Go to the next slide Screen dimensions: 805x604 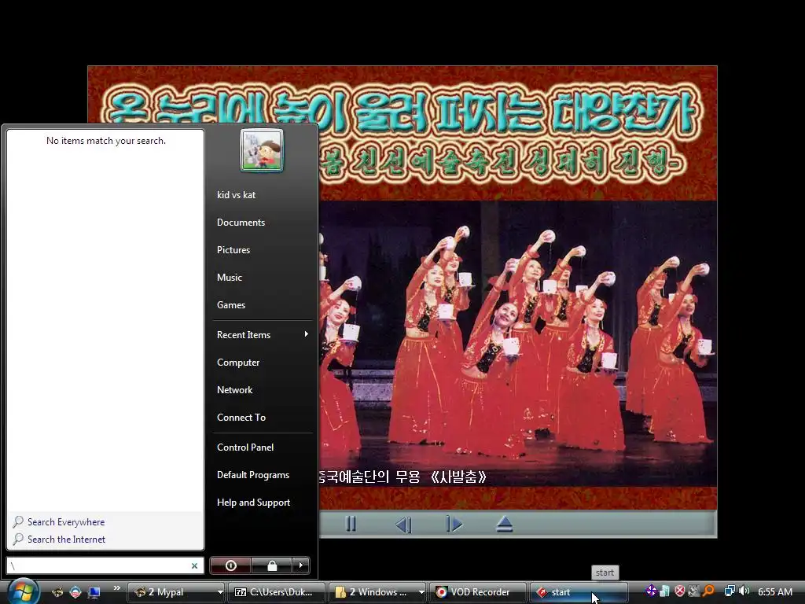(x=454, y=525)
